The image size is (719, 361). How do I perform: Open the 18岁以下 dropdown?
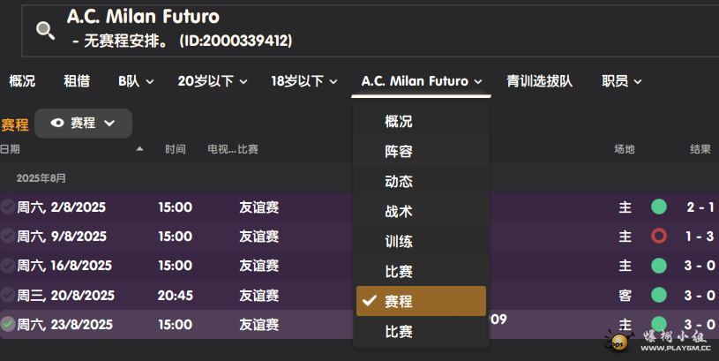tap(304, 81)
